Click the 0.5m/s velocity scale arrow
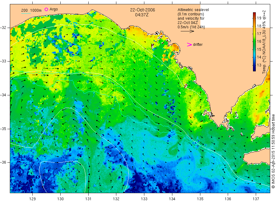 click(187, 31)
